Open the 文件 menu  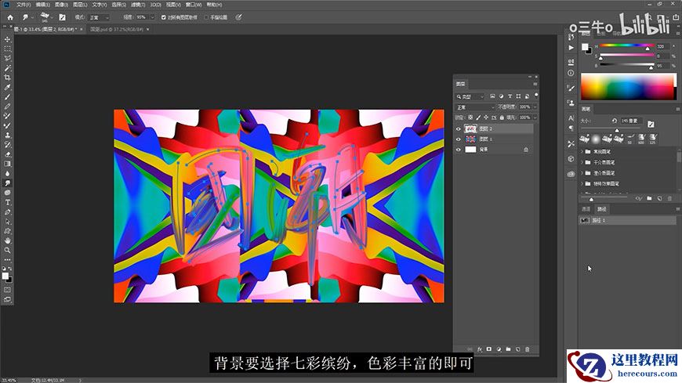click(24, 5)
